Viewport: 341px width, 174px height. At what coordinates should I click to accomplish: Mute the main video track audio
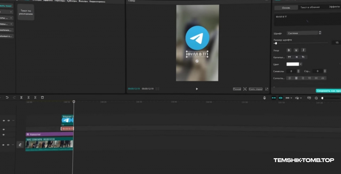[x=9, y=145]
